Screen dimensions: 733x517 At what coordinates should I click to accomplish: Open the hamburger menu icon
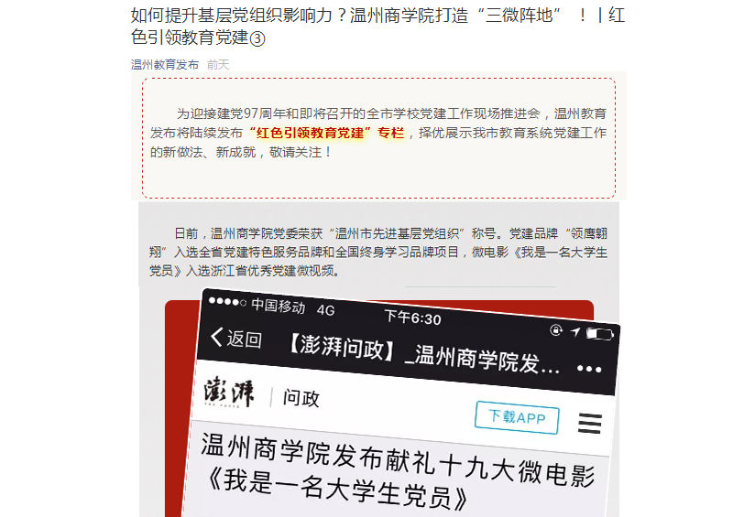pyautogui.click(x=589, y=424)
